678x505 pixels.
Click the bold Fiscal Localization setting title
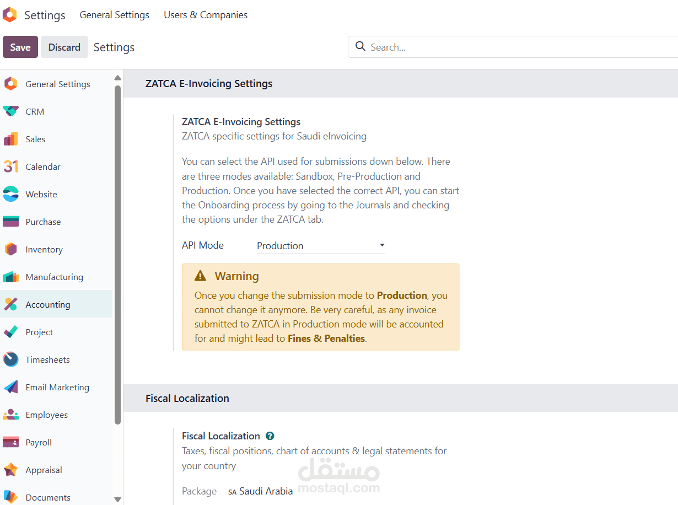point(221,436)
